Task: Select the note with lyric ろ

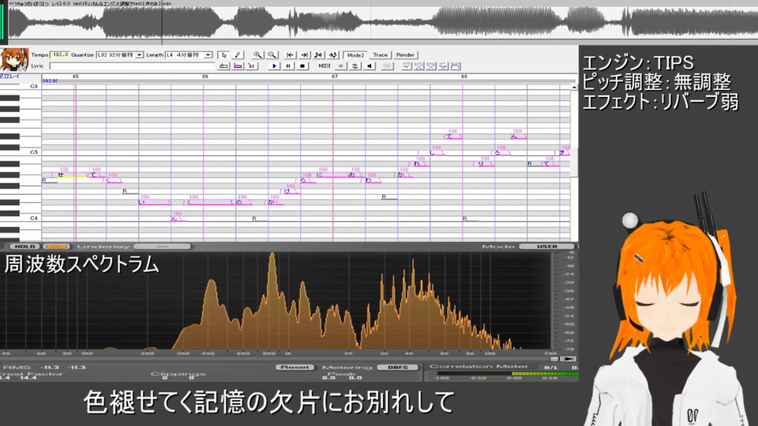Action: pos(502,153)
